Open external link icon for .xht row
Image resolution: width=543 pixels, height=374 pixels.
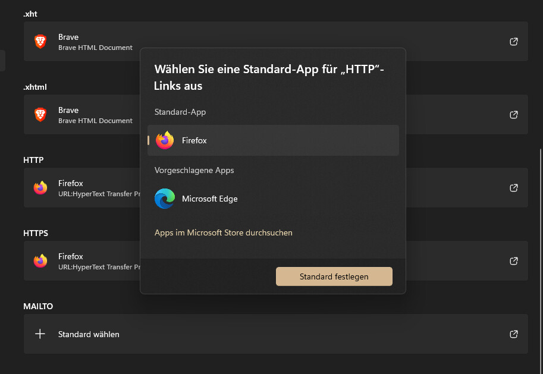point(514,42)
